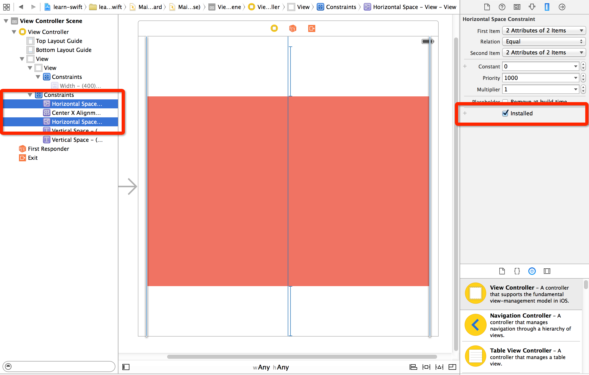This screenshot has width=589, height=375.
Task: Open the First Item attributes dropdown
Action: point(544,30)
